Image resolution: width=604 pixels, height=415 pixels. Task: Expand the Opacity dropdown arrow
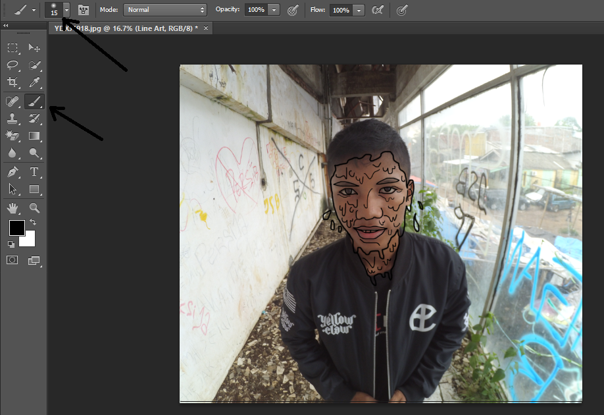click(x=274, y=10)
